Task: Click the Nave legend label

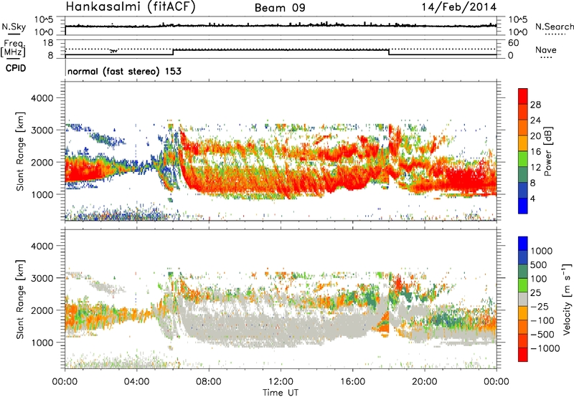Action: (x=546, y=50)
